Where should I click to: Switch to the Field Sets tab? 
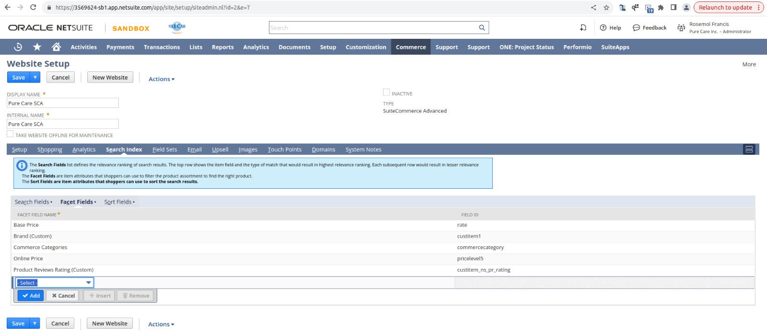[x=164, y=150]
